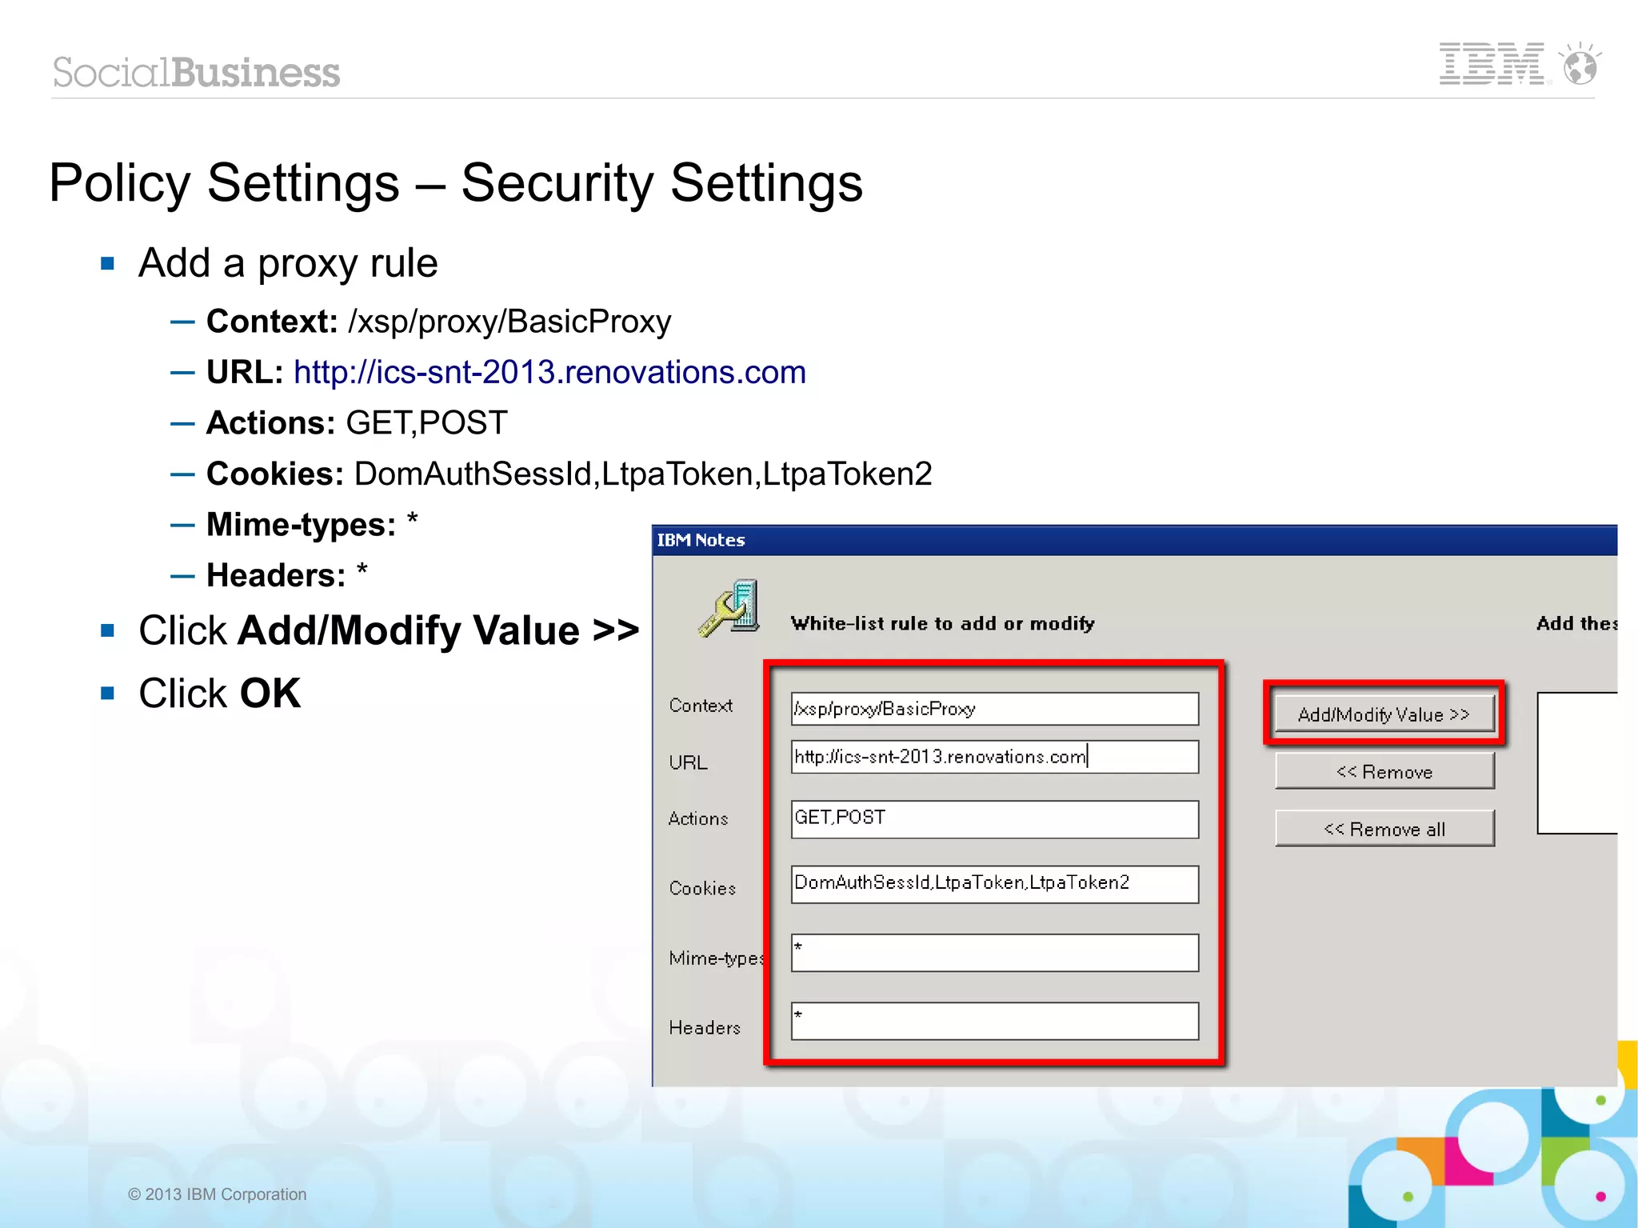Click the 'URL' label in dialog
This screenshot has height=1228, width=1638.
tap(688, 762)
